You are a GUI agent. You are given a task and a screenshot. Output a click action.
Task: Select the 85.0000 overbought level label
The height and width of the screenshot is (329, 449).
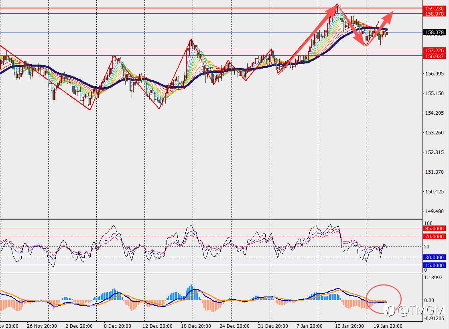434,229
